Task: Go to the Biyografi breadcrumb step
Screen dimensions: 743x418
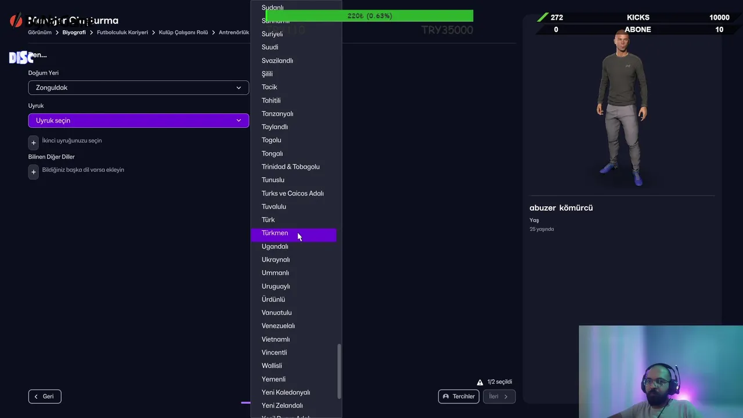Action: coord(74,33)
